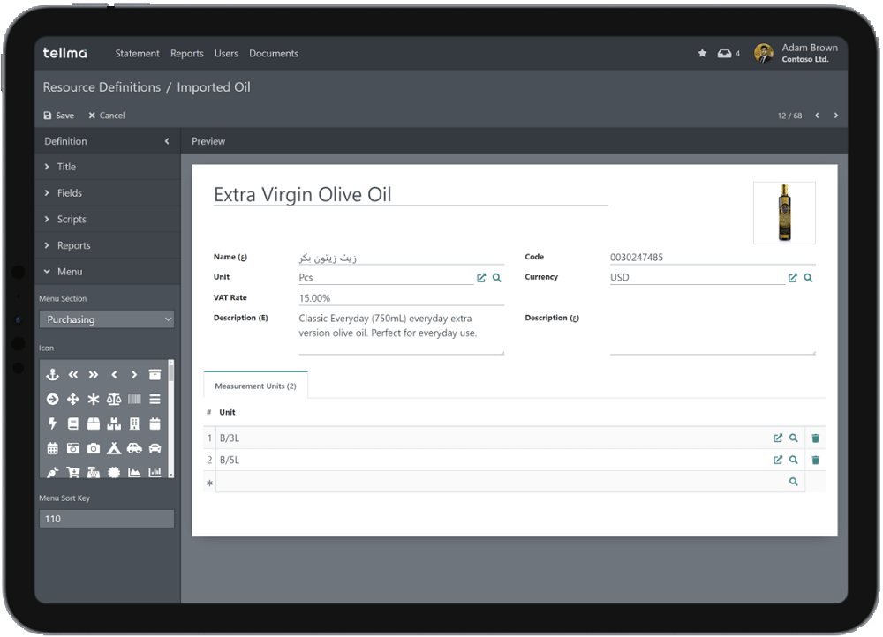Search units in the B/5L row
Image resolution: width=883 pixels, height=637 pixels.
[x=794, y=461]
